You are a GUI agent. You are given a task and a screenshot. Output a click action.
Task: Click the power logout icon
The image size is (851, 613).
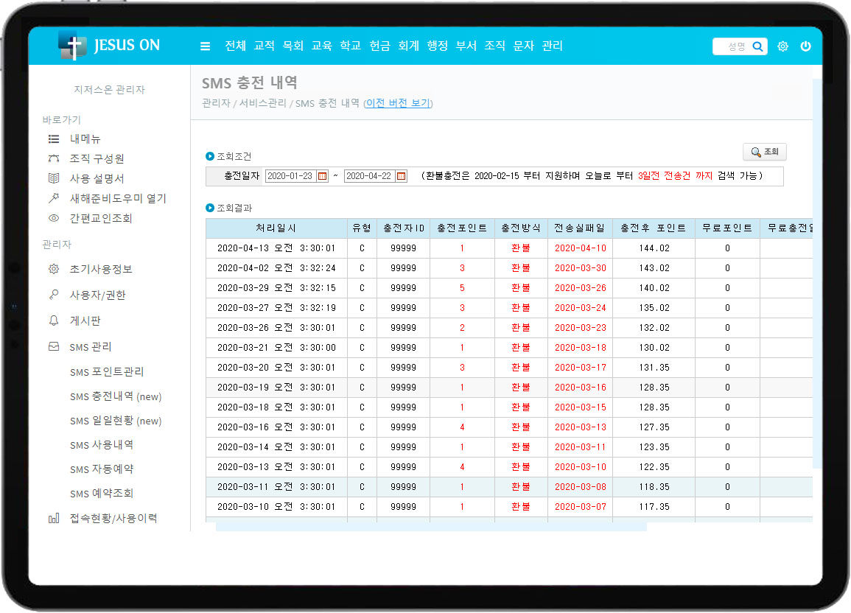pos(805,46)
